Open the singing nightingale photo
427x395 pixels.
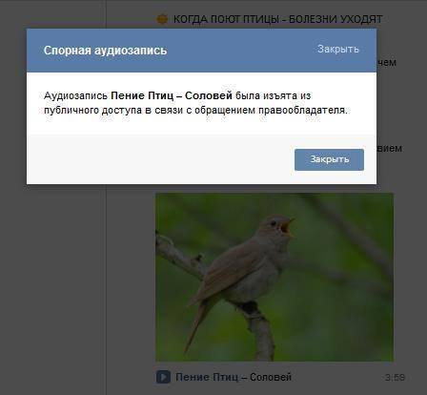tap(274, 277)
